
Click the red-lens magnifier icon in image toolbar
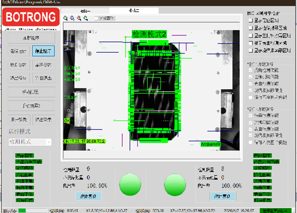click(79, 18)
